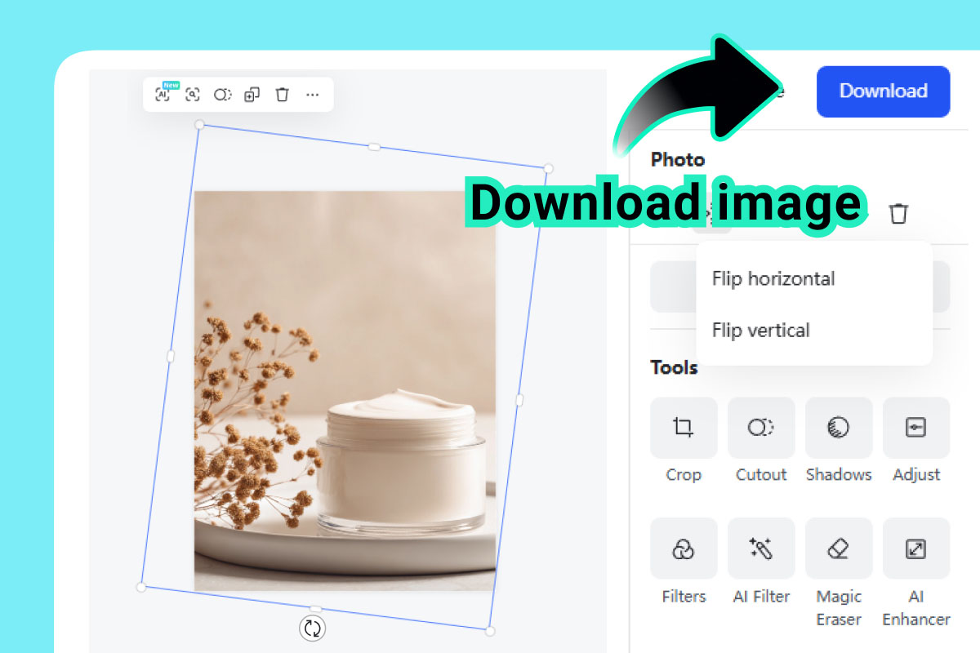Image resolution: width=980 pixels, height=653 pixels.
Task: Click the cream jar photo on canvas
Action: 345,390
